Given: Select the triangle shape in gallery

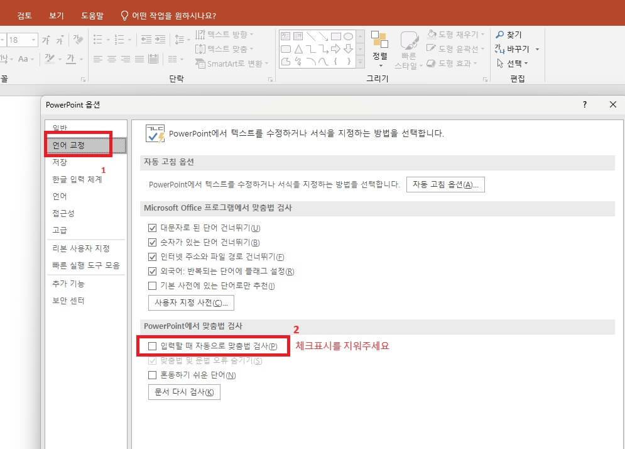Looking at the screenshot, I should 298,49.
